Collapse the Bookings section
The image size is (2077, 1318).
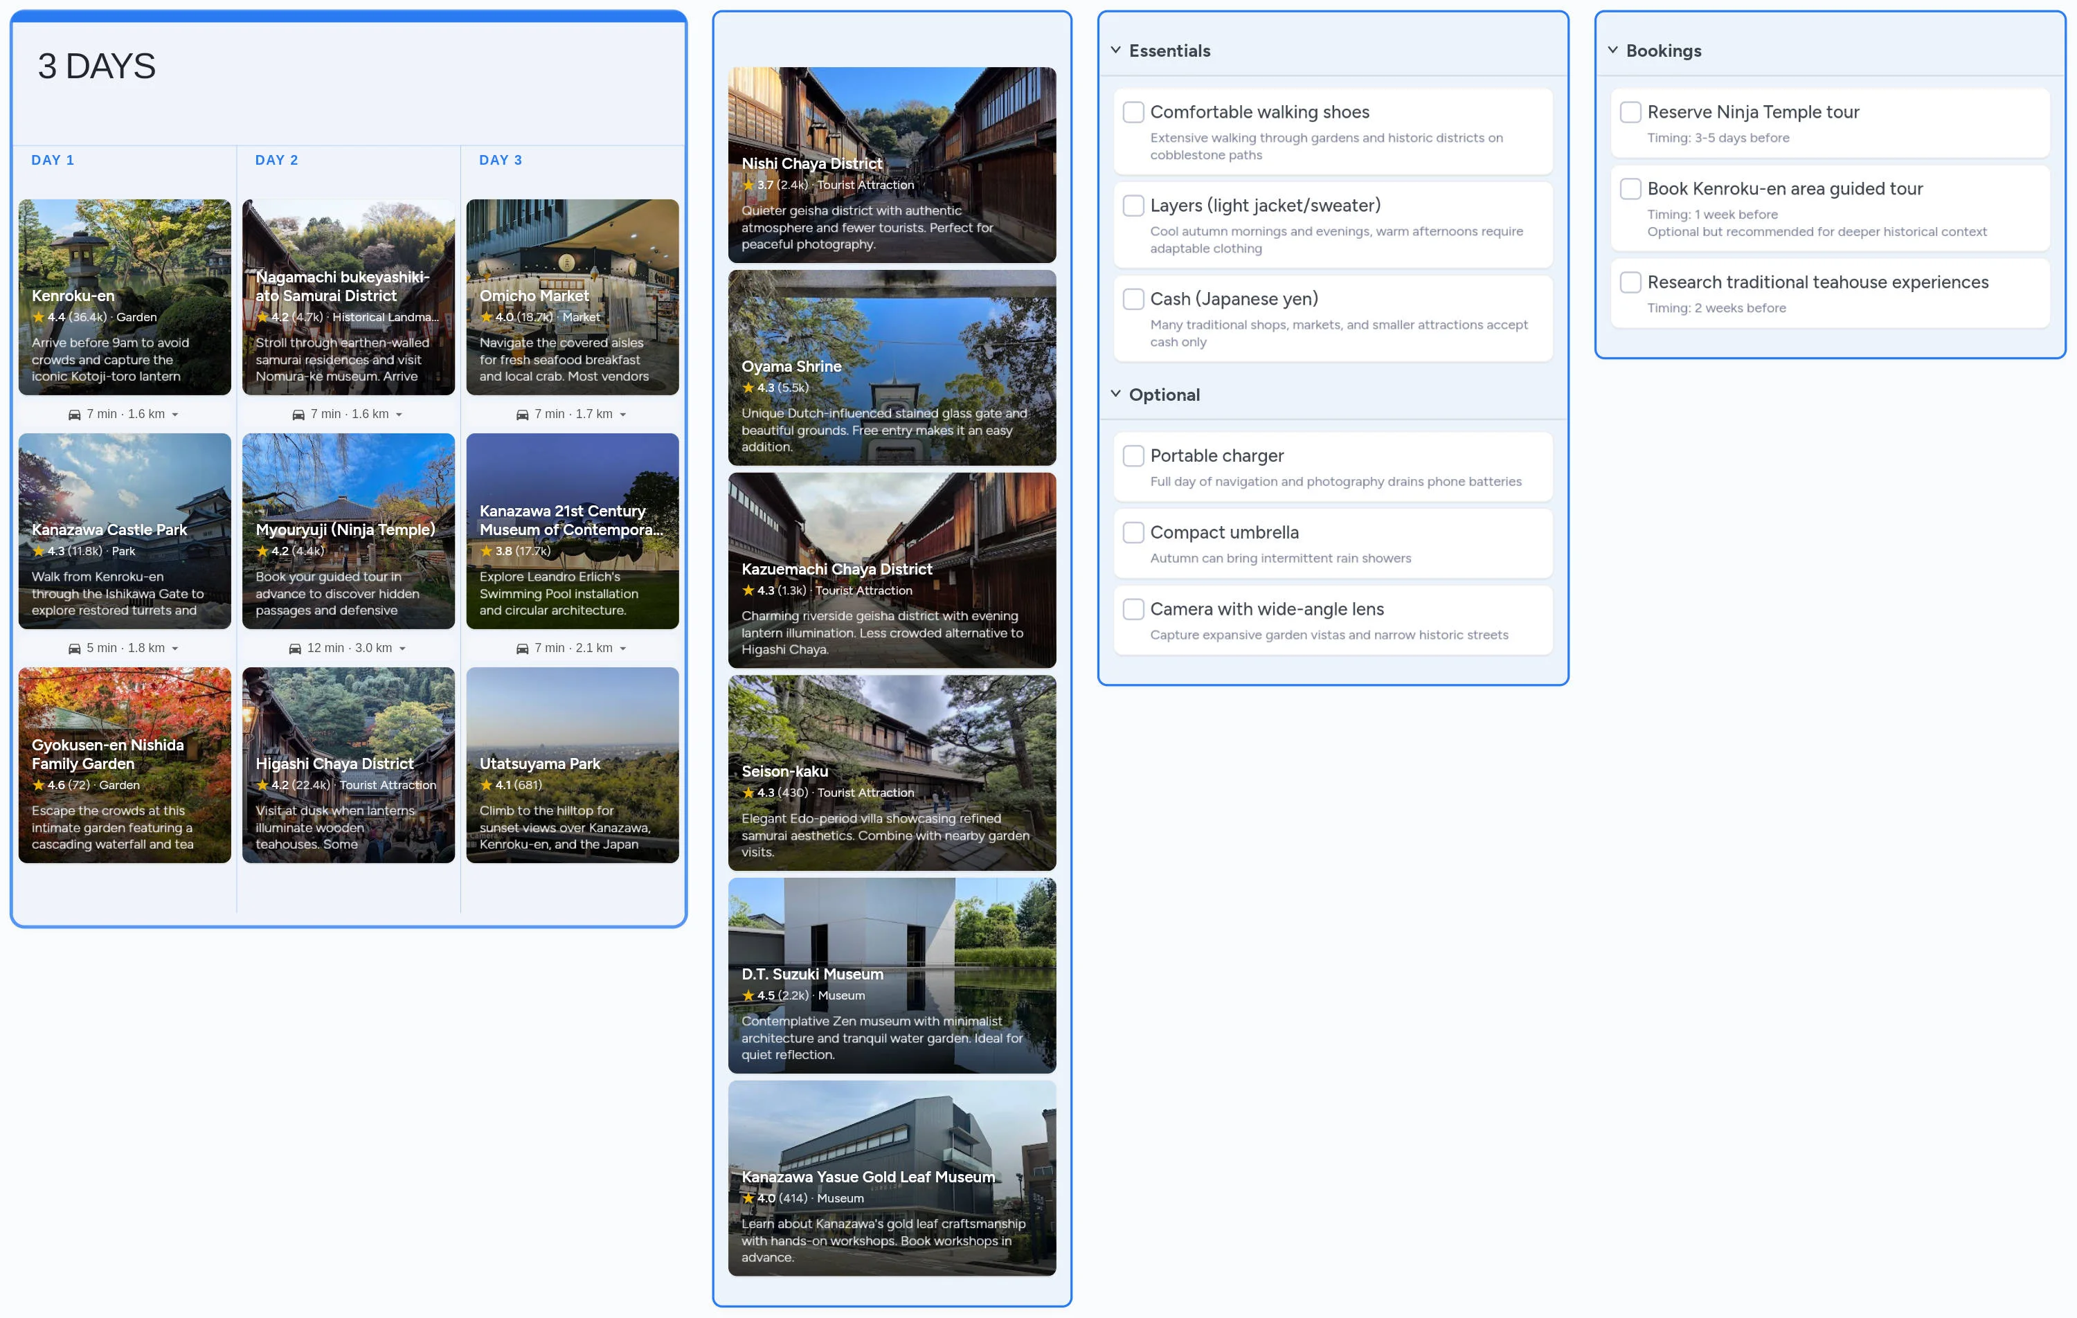[1612, 50]
